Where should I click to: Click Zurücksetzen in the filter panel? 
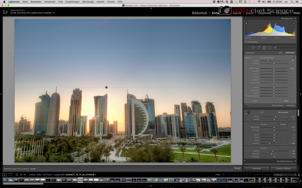click(277, 106)
